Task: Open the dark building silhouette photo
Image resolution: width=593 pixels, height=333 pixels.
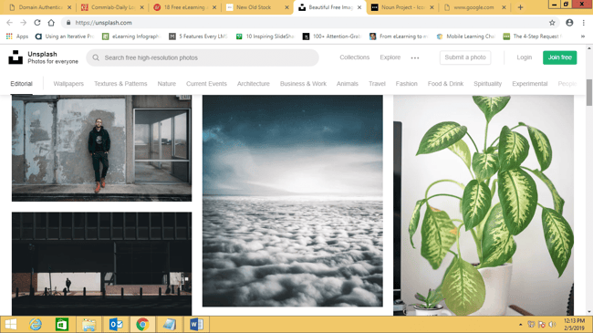Action: (102, 264)
